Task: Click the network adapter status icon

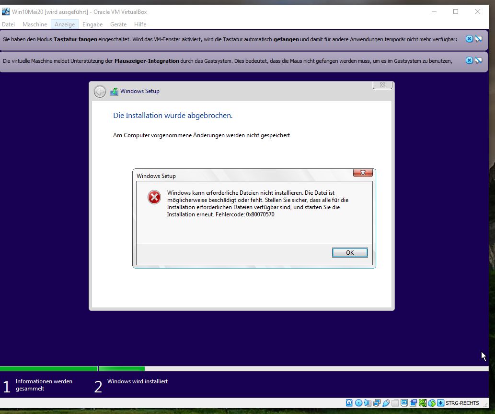Action: click(377, 402)
